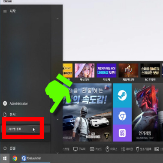Open the 인기게임 ranking top banner
Image resolution: width=163 pixels, height=163 pixels.
[147, 112]
